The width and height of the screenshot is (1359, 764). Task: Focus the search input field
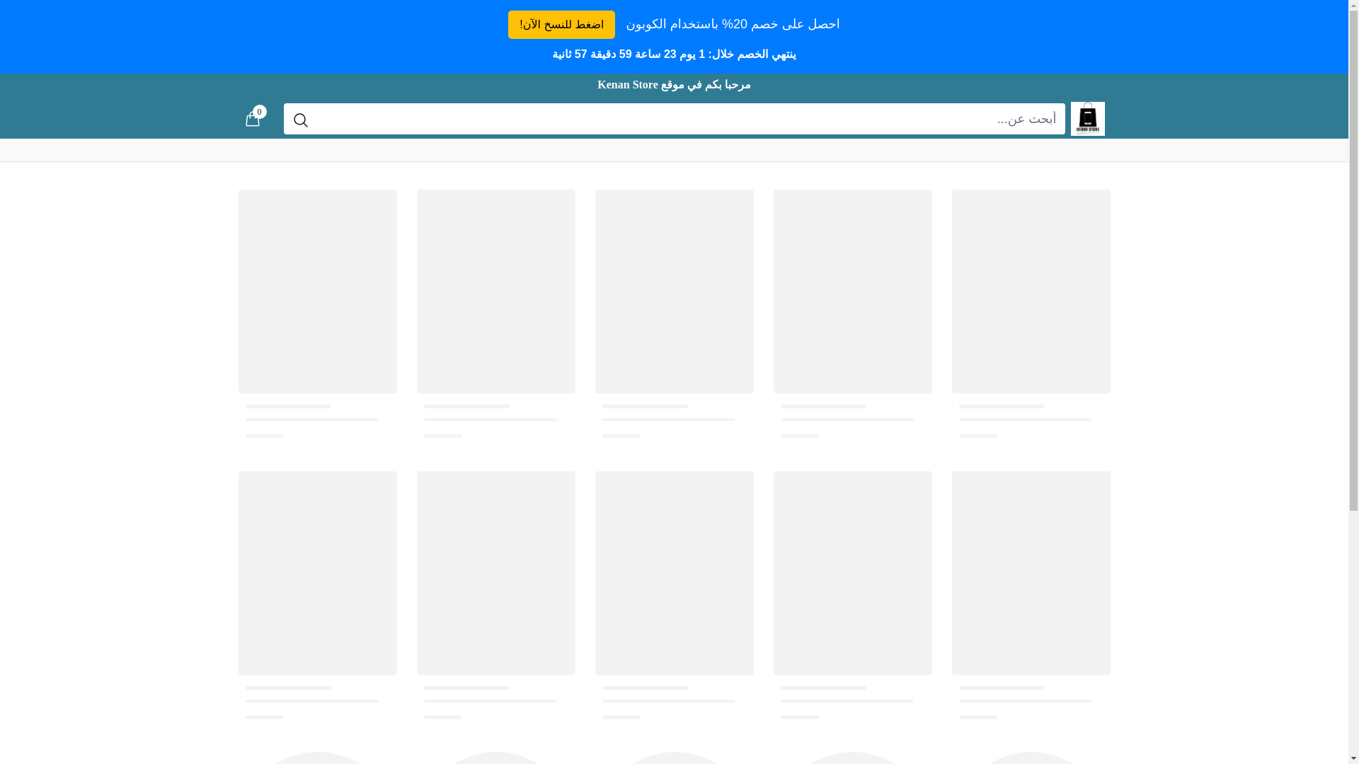point(674,119)
